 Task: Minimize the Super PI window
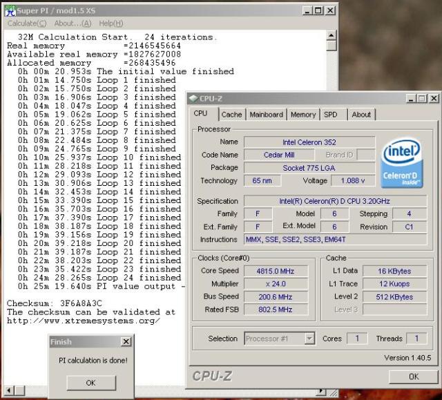(307, 11)
